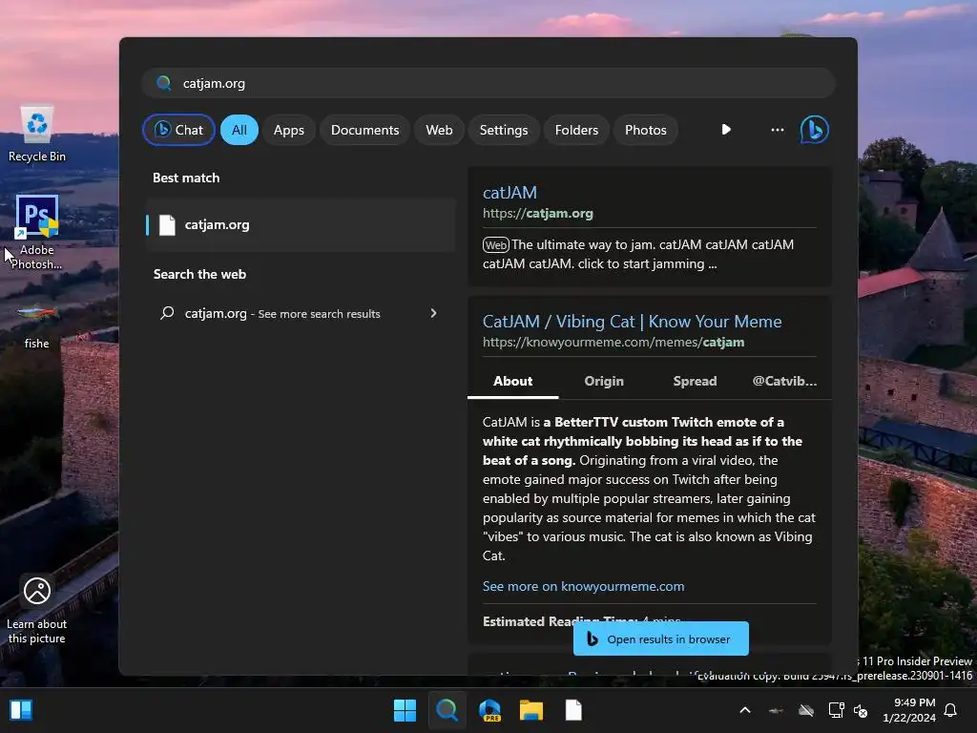The height and width of the screenshot is (733, 977).
Task: Open the Windows Start button
Action: pyautogui.click(x=405, y=710)
